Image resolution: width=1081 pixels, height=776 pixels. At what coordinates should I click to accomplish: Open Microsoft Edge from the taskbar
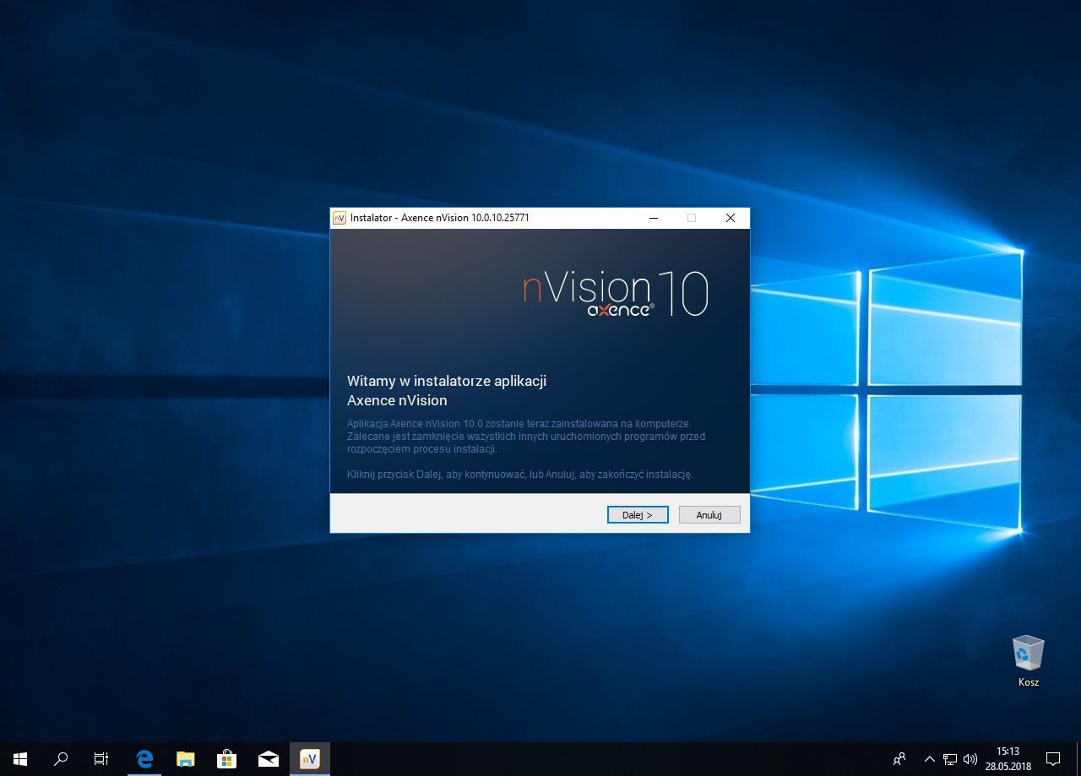coord(144,758)
